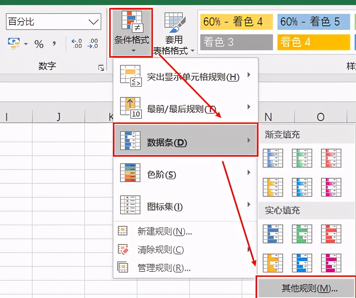Expand 最前/最后规则 submenu arrow

(x=249, y=107)
